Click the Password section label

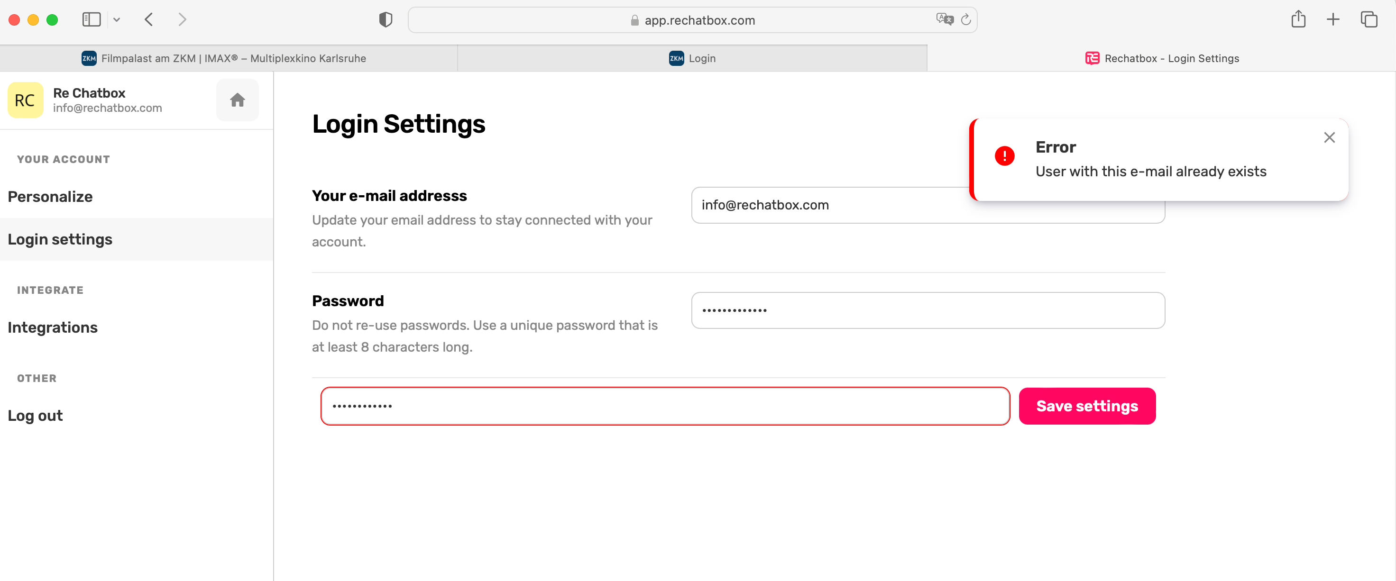click(348, 301)
